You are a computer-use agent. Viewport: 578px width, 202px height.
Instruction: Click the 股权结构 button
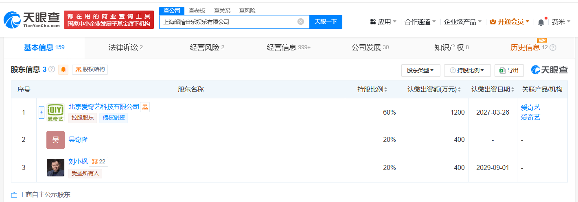(x=90, y=70)
